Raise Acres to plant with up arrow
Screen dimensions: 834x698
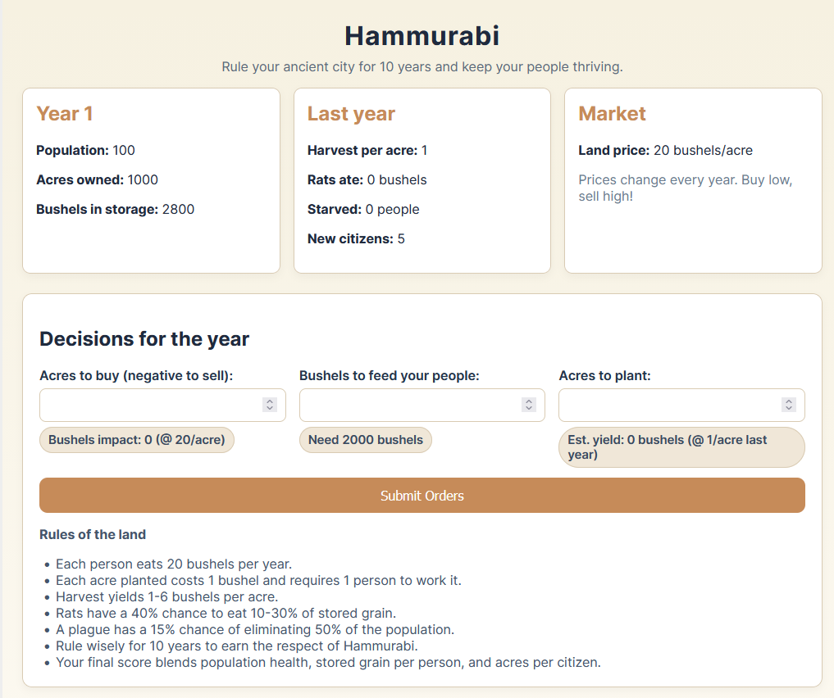789,401
